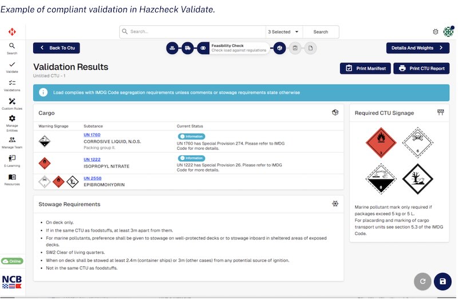Click the Print CTU Report button
The image size is (458, 299).
421,69
